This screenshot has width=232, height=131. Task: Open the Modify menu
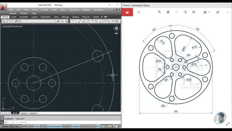click(86, 10)
